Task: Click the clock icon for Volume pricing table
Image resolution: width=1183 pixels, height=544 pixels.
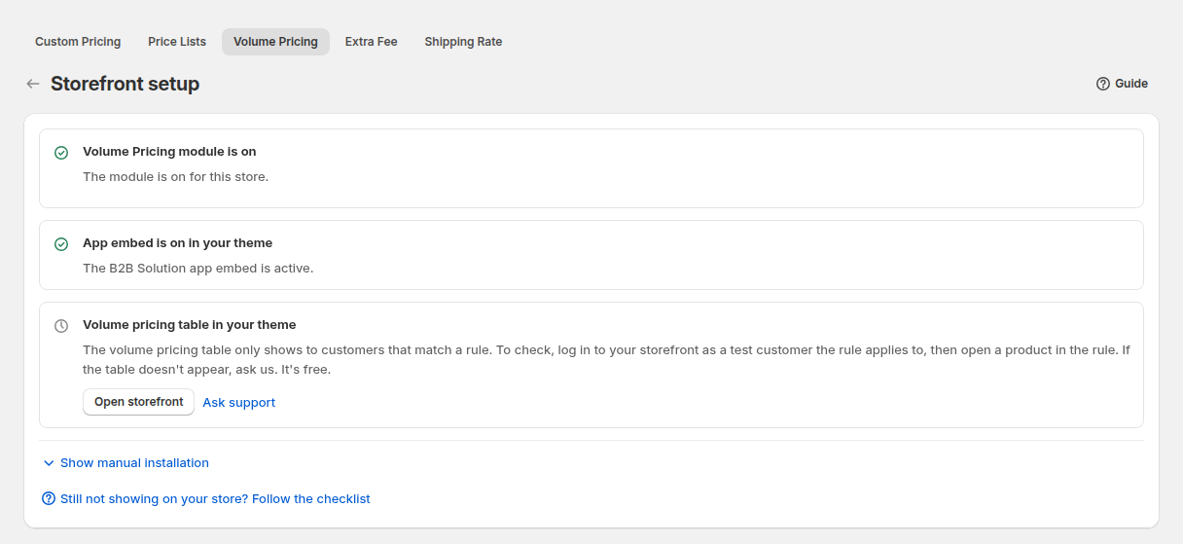Action: [x=61, y=326]
